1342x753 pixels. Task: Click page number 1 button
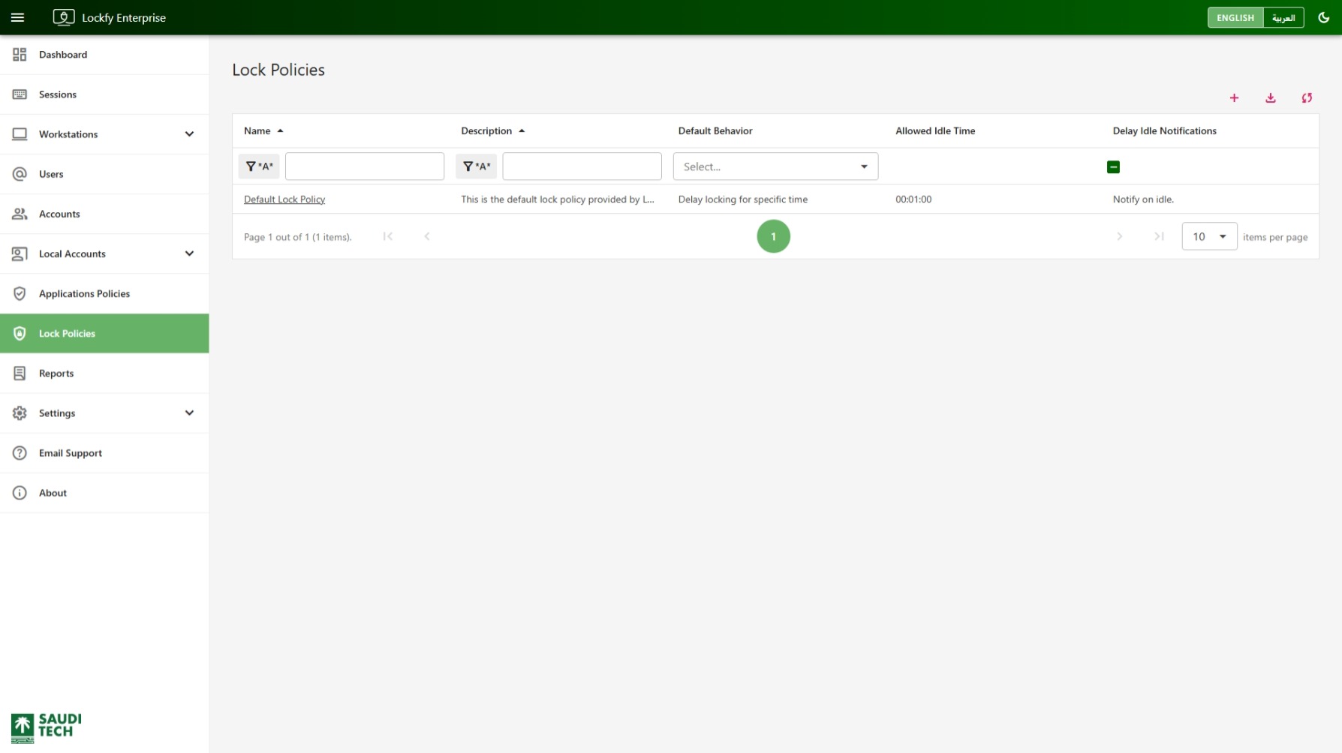pos(773,236)
